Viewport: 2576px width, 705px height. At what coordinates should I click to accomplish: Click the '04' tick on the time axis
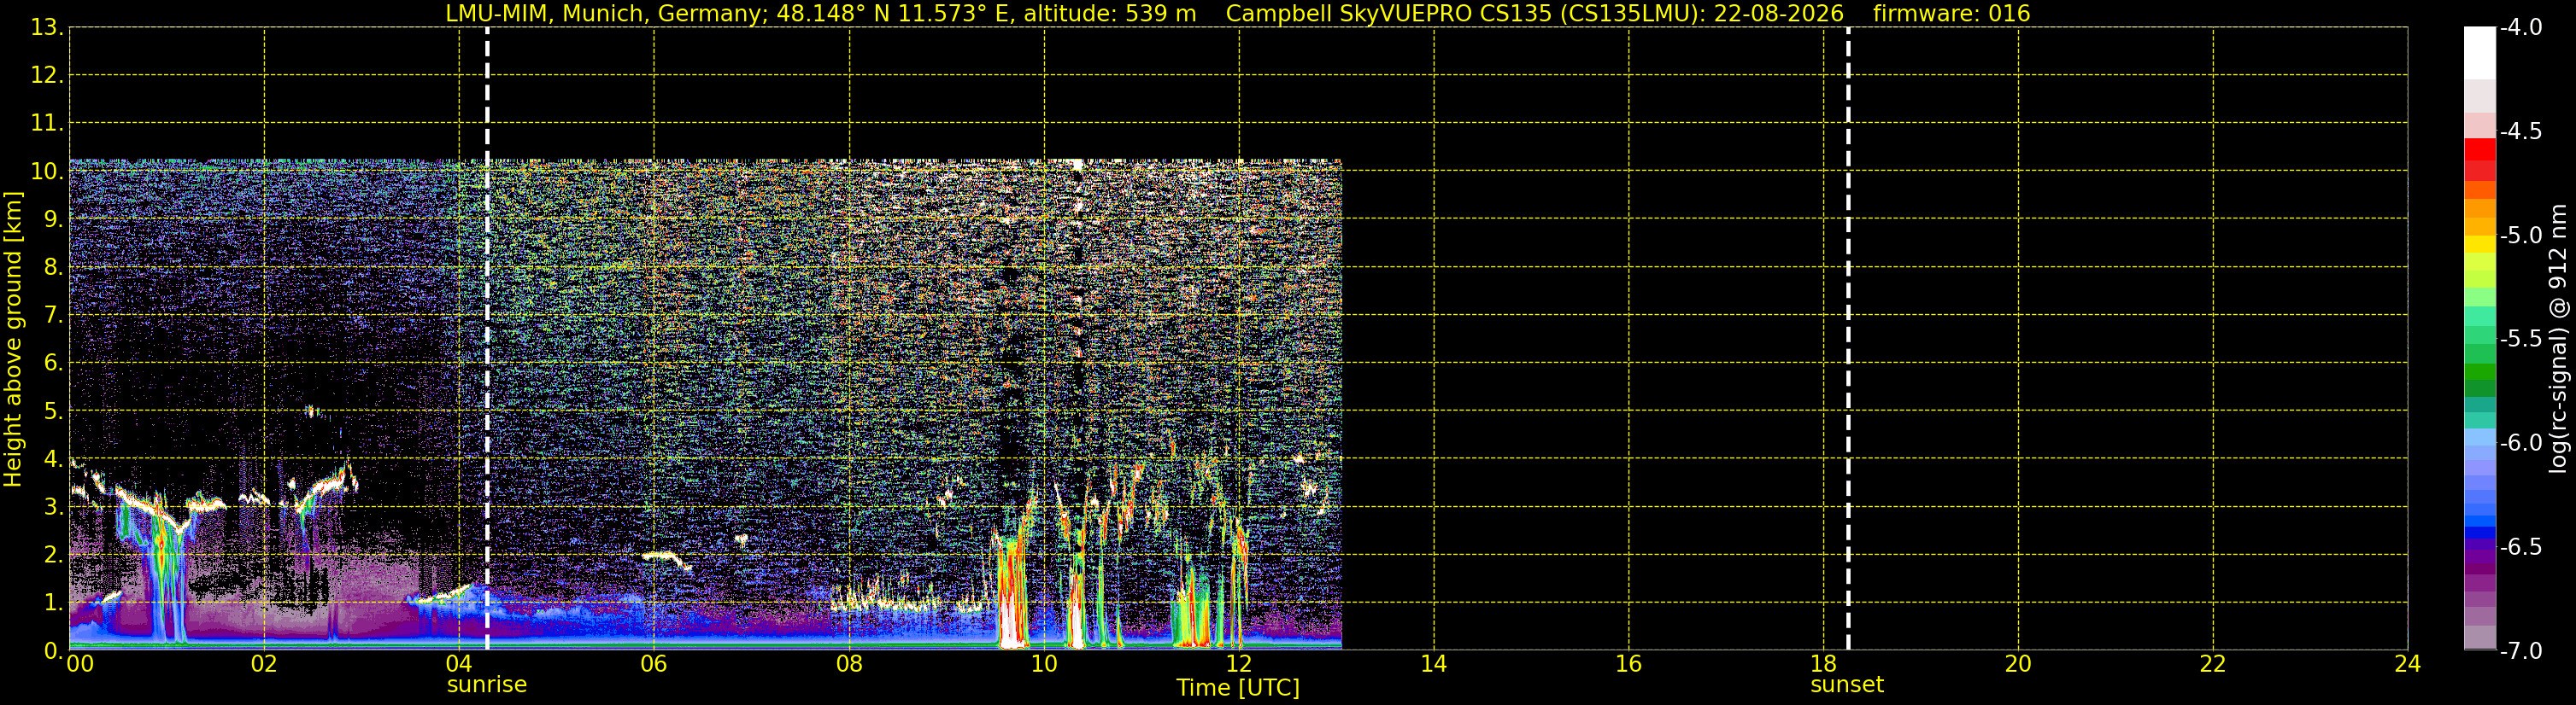(x=459, y=664)
